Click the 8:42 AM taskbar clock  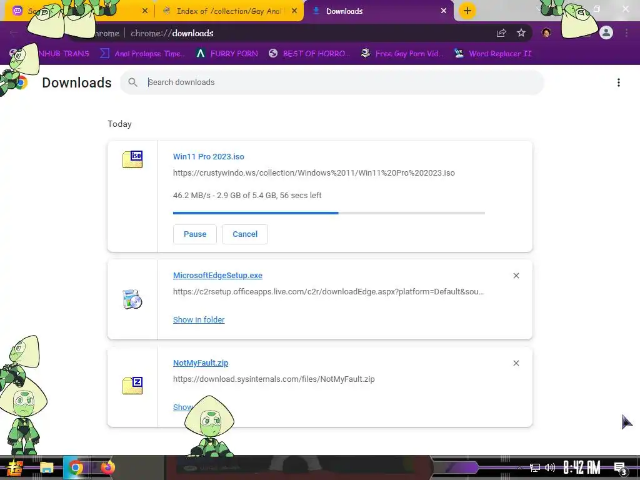point(582,467)
